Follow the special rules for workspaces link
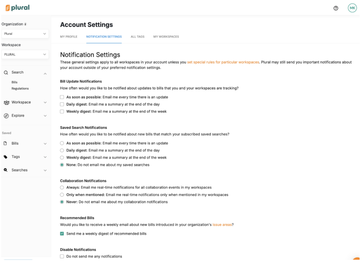This screenshot has width=362, height=262. click(223, 62)
